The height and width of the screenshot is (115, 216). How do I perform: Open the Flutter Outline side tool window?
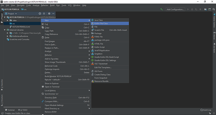214,20
